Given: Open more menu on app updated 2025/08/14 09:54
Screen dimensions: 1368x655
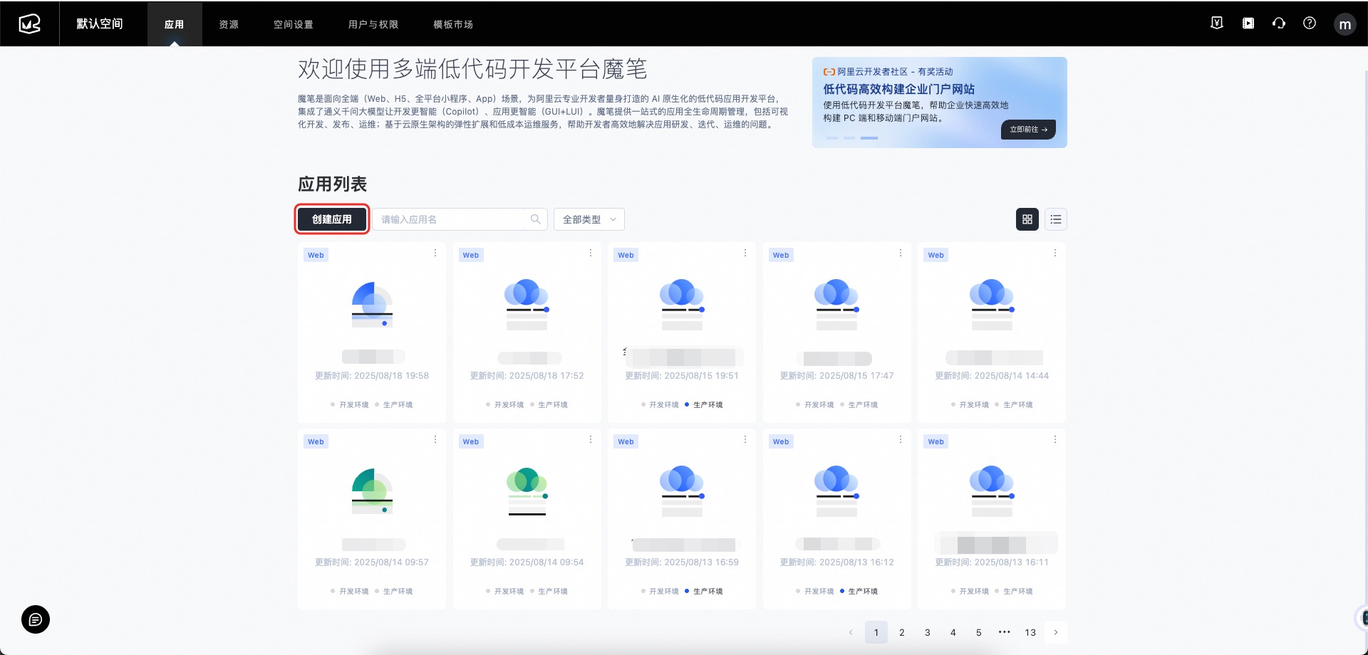Looking at the screenshot, I should (591, 439).
